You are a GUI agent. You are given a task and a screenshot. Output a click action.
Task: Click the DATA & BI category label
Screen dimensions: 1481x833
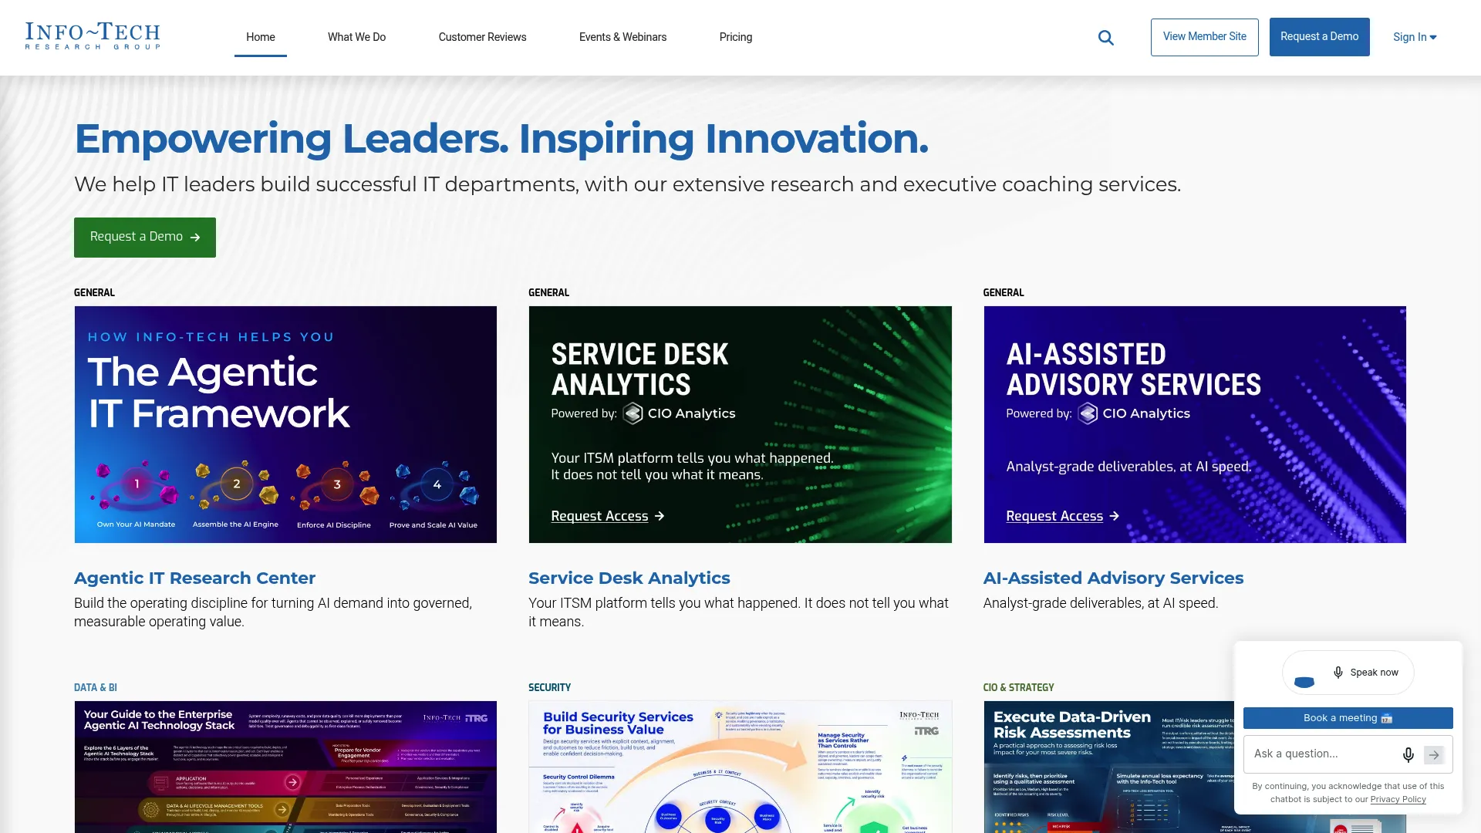point(96,687)
